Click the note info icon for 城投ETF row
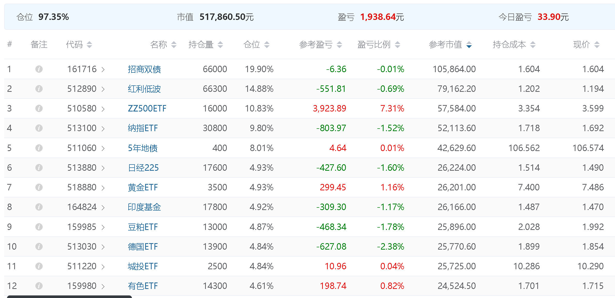615x298 pixels. coord(39,266)
